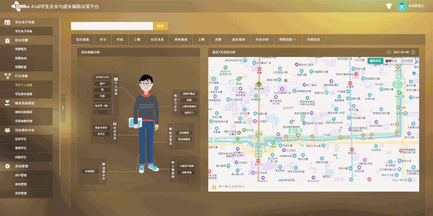Open the 预警信息 dropdown tab

tap(288, 40)
